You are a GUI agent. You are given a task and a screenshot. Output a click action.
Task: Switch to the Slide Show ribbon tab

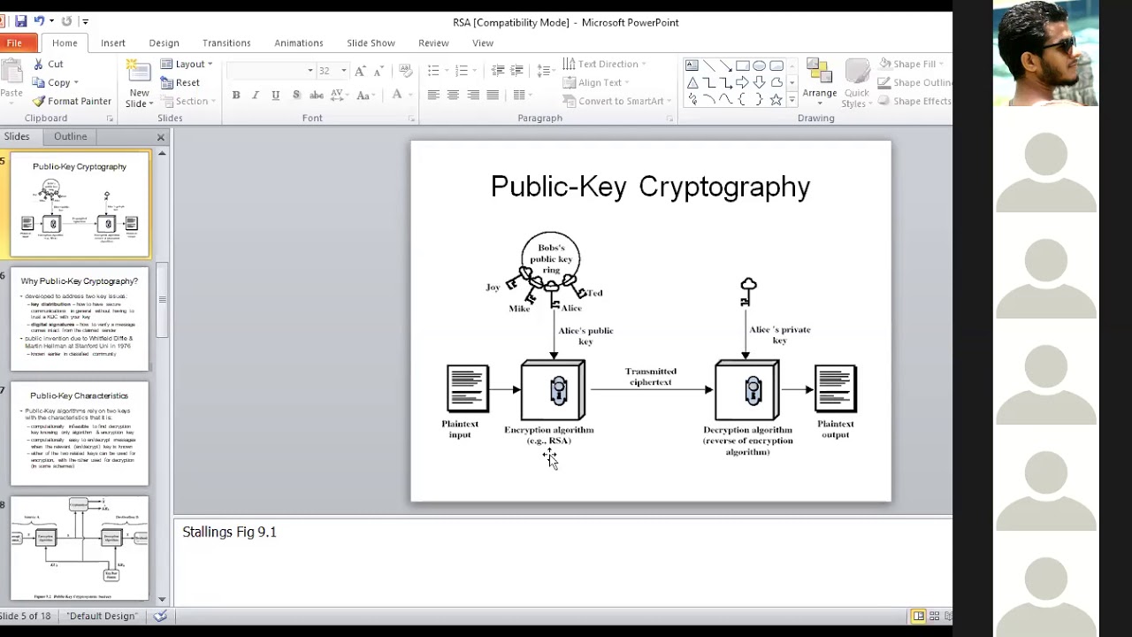point(371,42)
